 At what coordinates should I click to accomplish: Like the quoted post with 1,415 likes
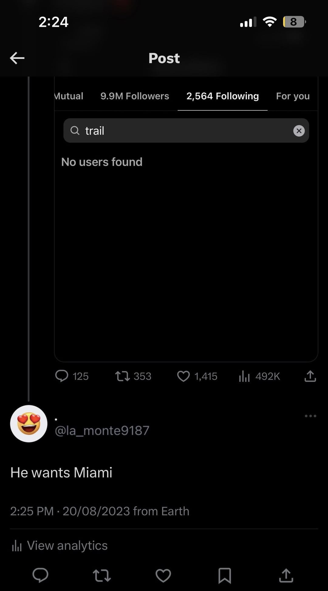[x=183, y=376]
